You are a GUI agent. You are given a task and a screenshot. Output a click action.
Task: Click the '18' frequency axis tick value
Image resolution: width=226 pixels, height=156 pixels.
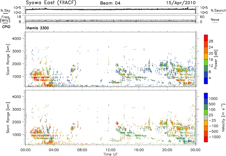pyautogui.click(x=19, y=17)
